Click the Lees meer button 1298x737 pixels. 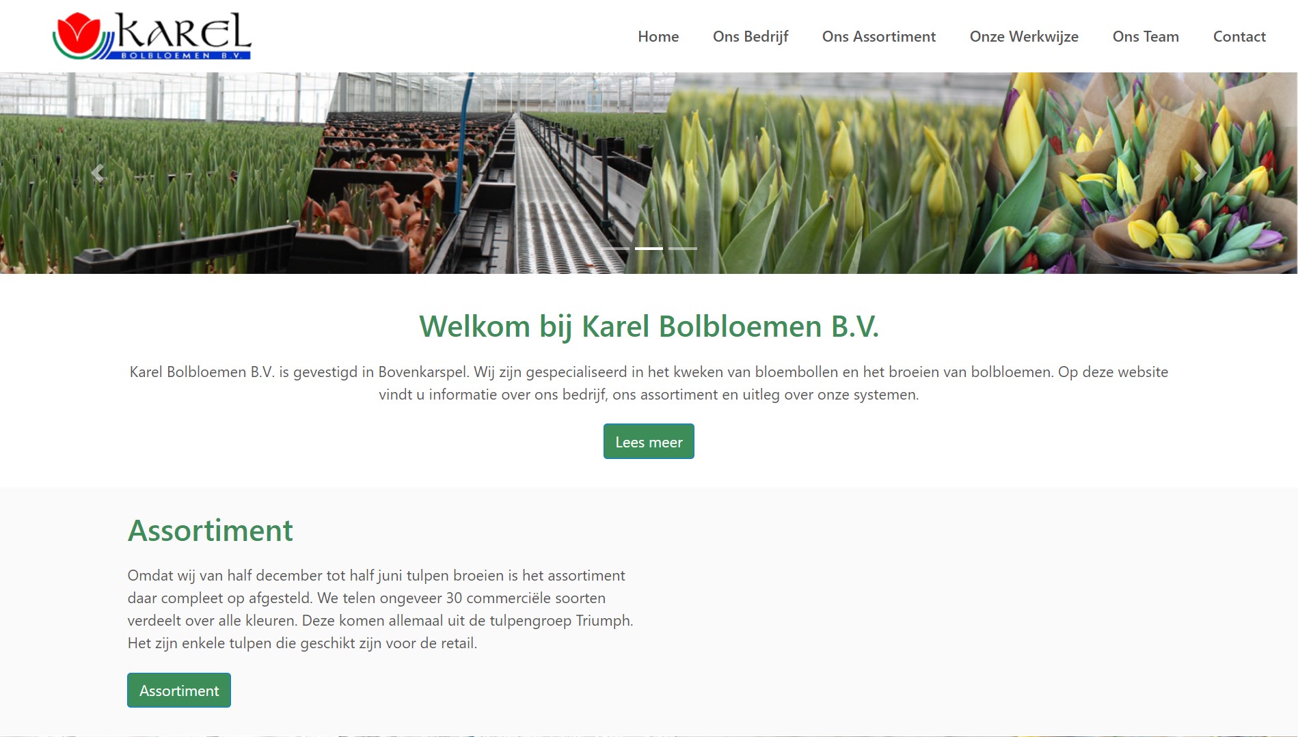coord(649,441)
